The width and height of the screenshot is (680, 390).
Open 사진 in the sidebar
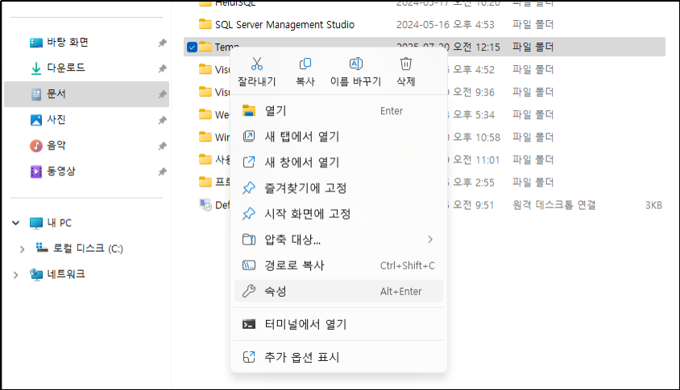pos(86,120)
